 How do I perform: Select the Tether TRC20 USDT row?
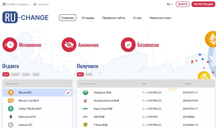(37, 109)
